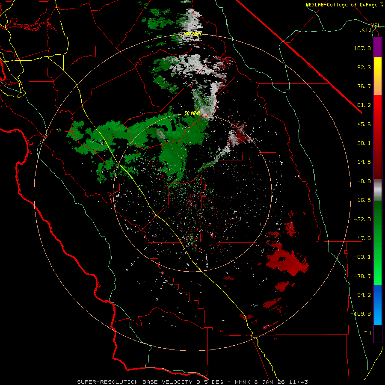Select the 45.6 velocity scale value
Screen dimensions: 385x385
[x=364, y=124]
